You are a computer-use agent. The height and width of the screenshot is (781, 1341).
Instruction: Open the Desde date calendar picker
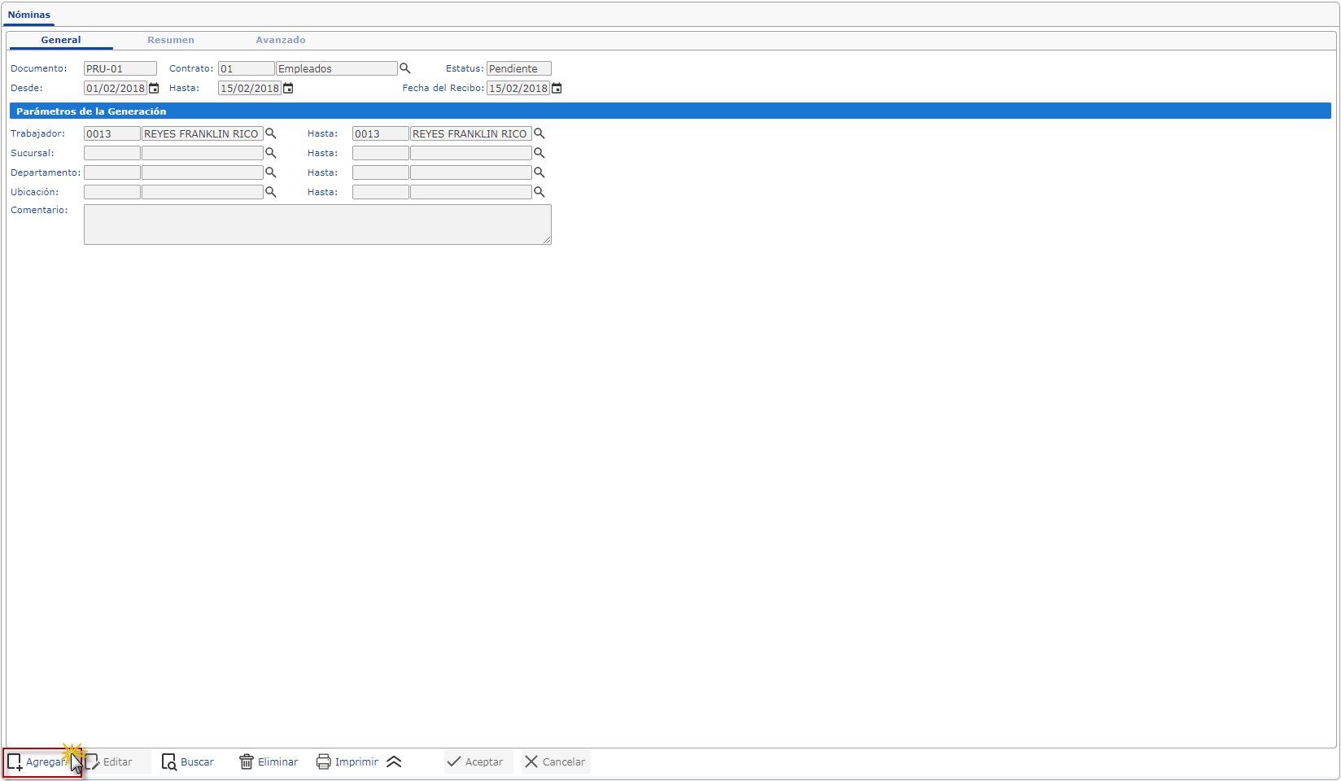click(x=154, y=89)
